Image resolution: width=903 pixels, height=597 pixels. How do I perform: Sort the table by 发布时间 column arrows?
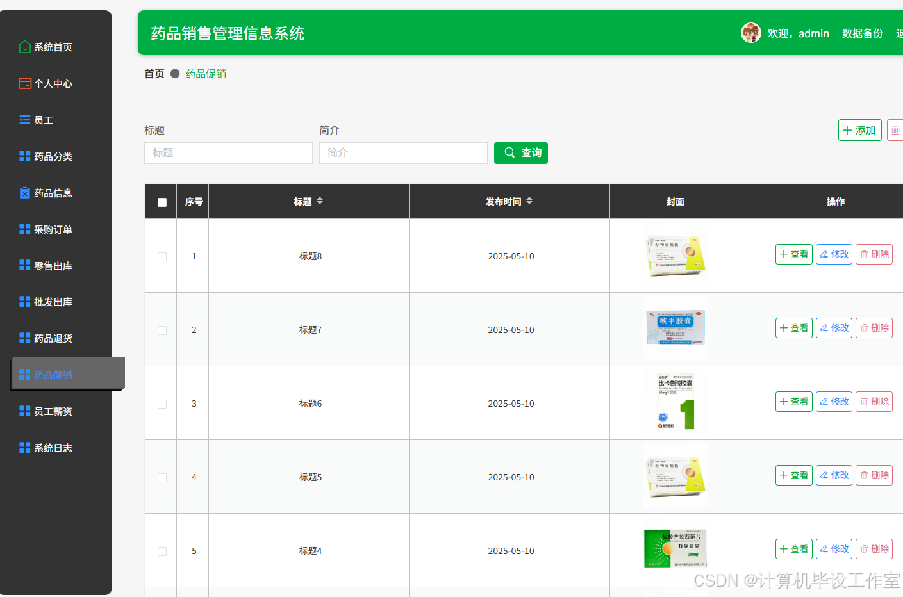[529, 201]
